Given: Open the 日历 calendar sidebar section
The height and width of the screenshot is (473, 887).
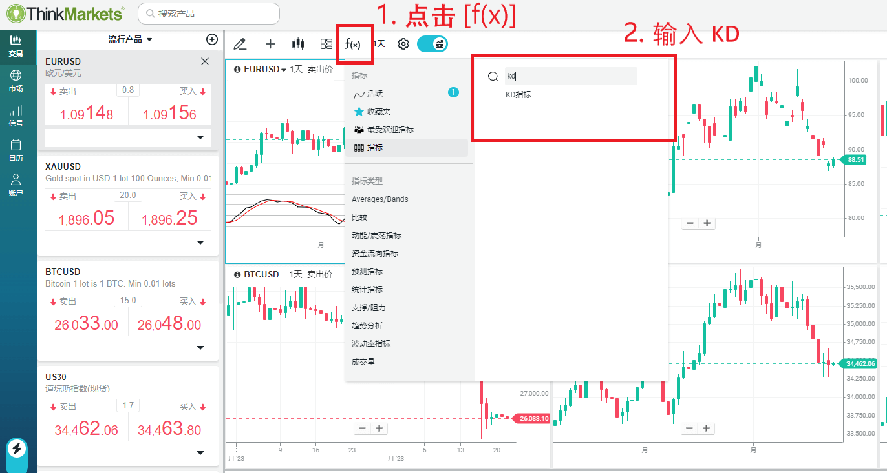Looking at the screenshot, I should tap(16, 151).
